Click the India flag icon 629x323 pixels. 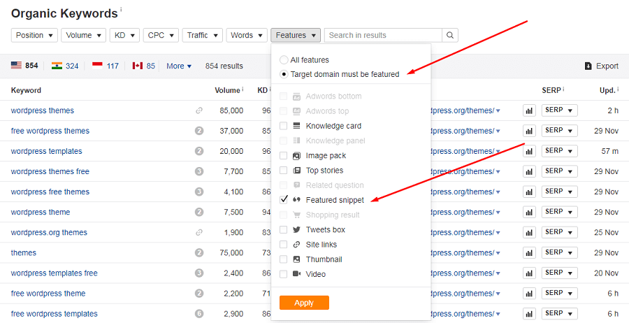pos(57,66)
